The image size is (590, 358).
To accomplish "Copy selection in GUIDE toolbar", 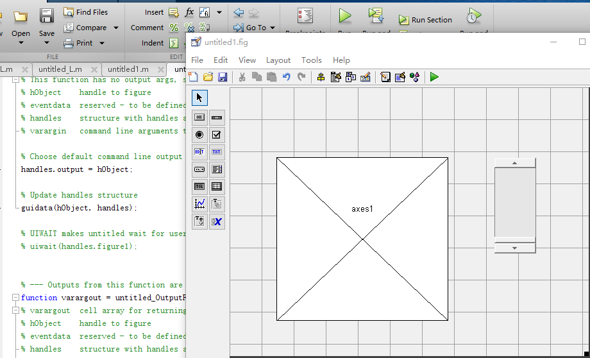I will pyautogui.click(x=257, y=77).
